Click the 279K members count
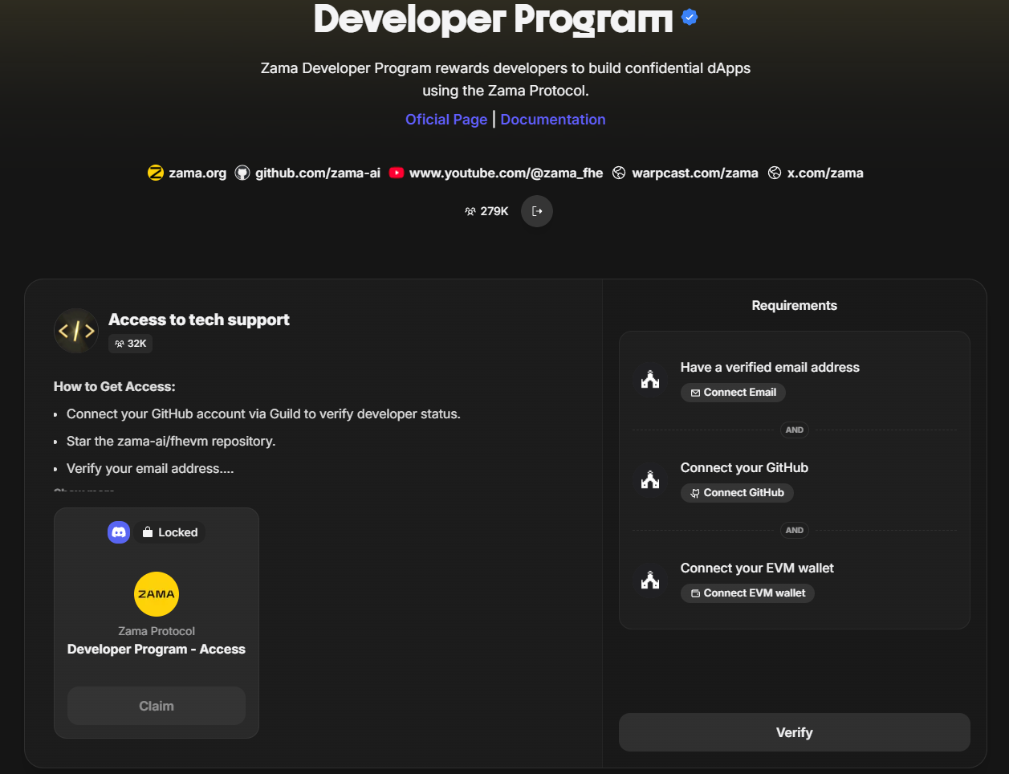Screen dimensions: 1009x774 coord(486,211)
